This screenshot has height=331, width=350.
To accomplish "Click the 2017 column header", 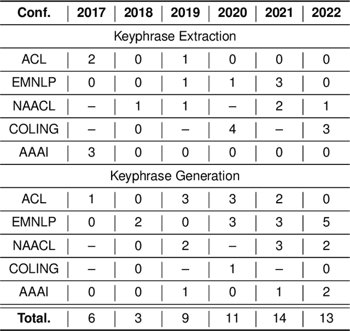I will [91, 13].
